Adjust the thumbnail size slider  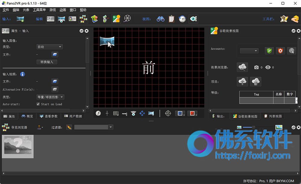tap(254, 127)
